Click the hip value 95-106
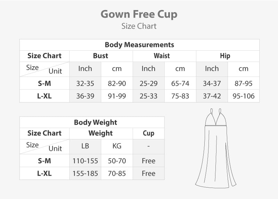Viewport: 278px width, 199px height. [x=244, y=96]
